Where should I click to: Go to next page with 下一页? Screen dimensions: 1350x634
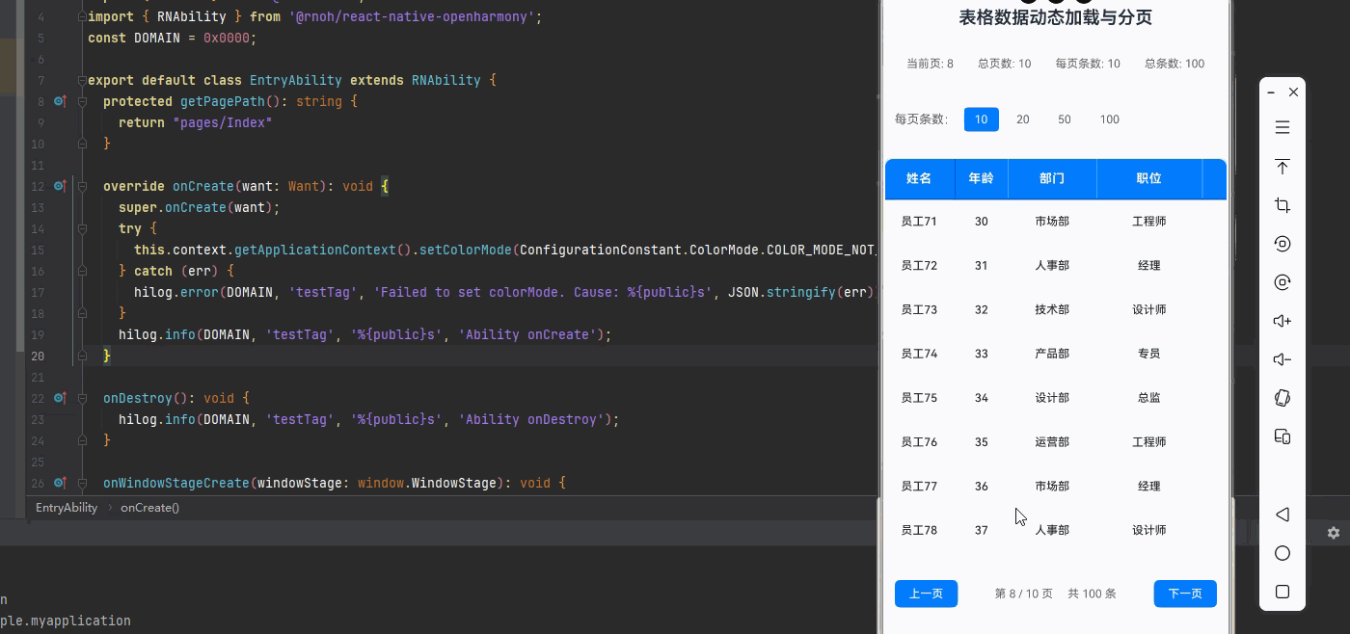click(1185, 594)
